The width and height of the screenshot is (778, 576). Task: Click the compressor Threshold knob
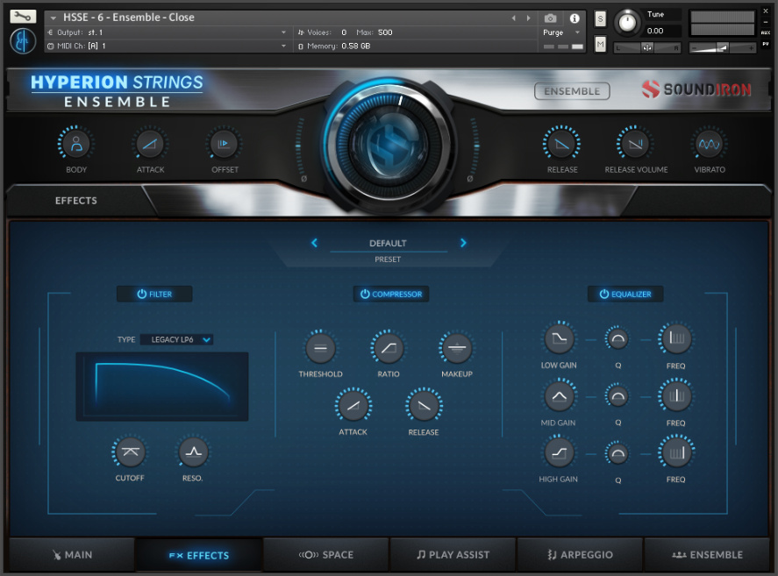tap(320, 348)
